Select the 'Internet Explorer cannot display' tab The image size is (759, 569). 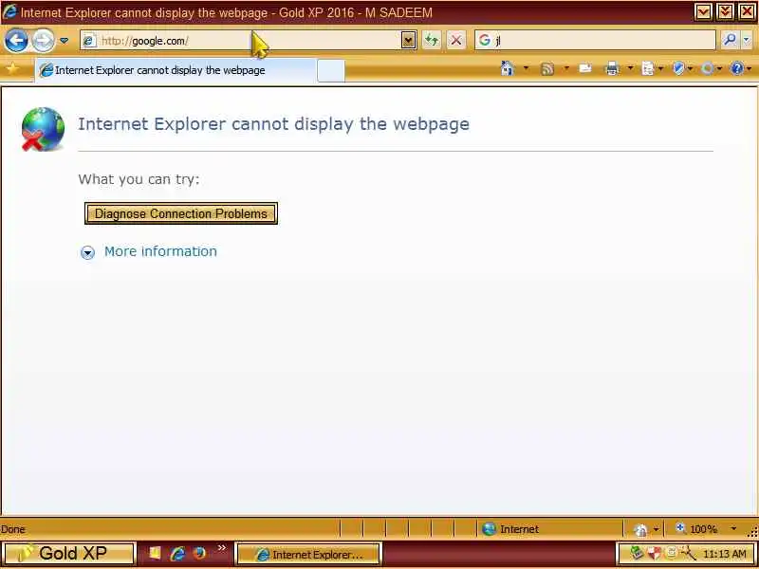[176, 70]
